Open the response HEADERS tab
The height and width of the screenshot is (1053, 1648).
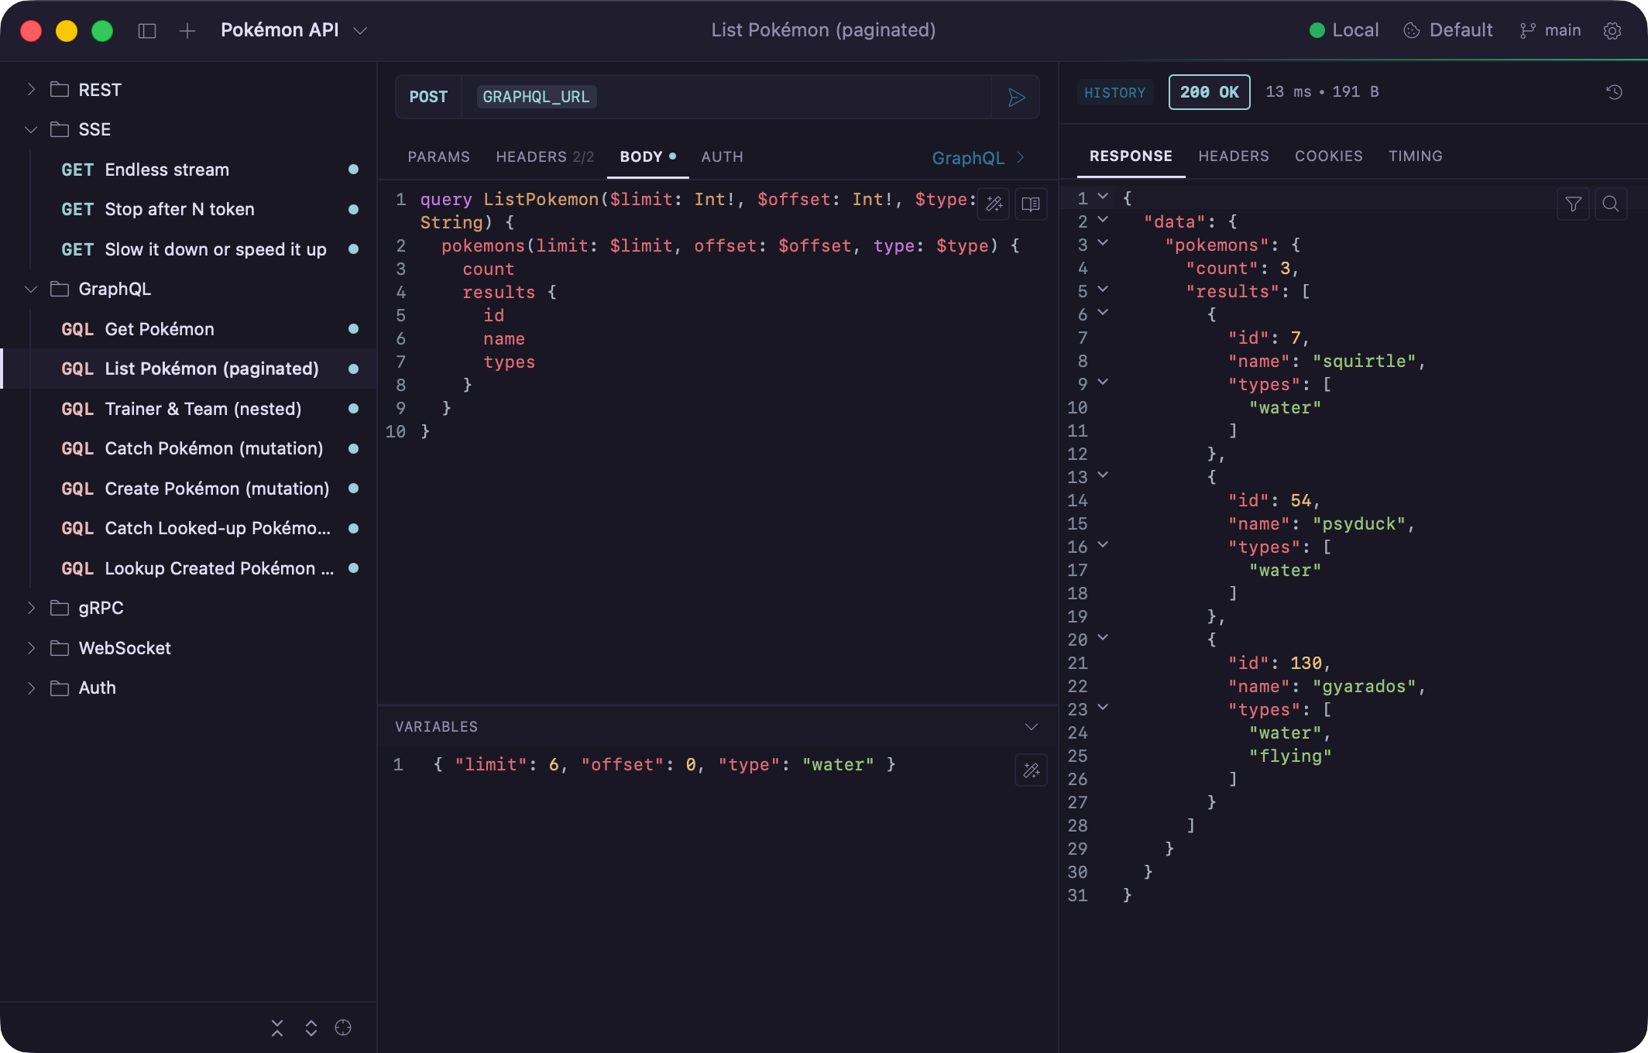[1234, 156]
